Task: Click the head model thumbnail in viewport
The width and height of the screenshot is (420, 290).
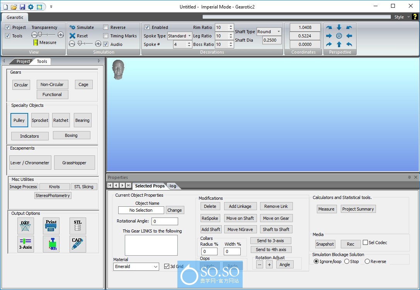Action: click(x=118, y=69)
